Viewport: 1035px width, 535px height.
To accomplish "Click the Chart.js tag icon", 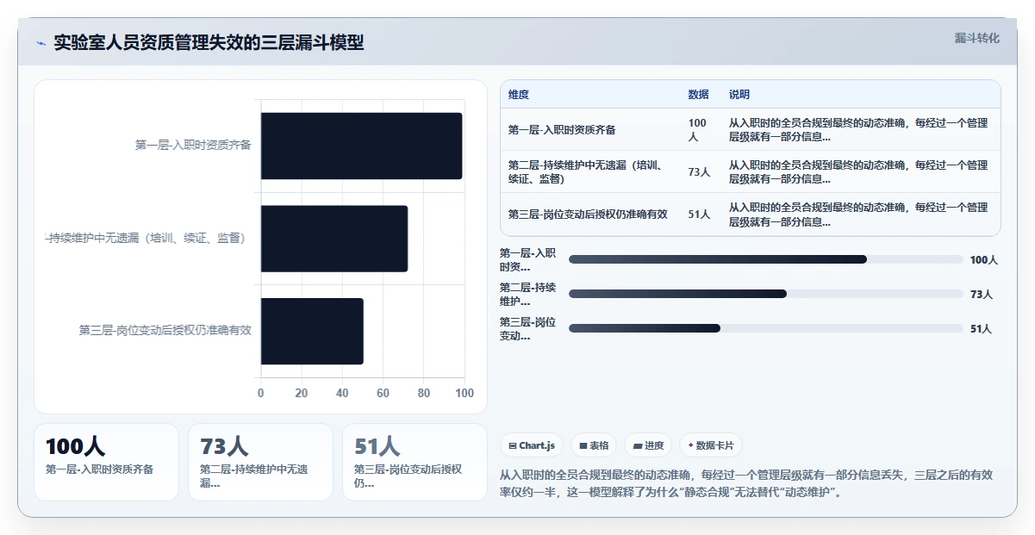I will pos(513,445).
